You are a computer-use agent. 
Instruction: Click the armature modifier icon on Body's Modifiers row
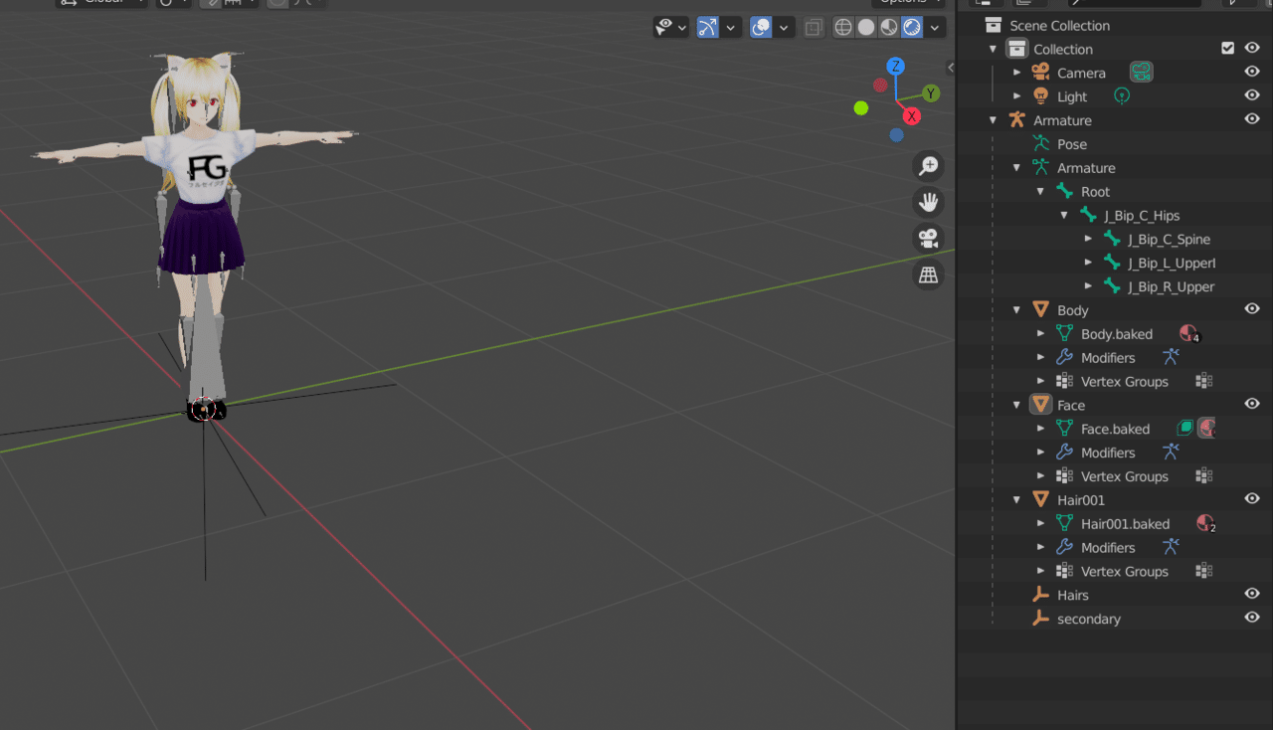[1171, 357]
